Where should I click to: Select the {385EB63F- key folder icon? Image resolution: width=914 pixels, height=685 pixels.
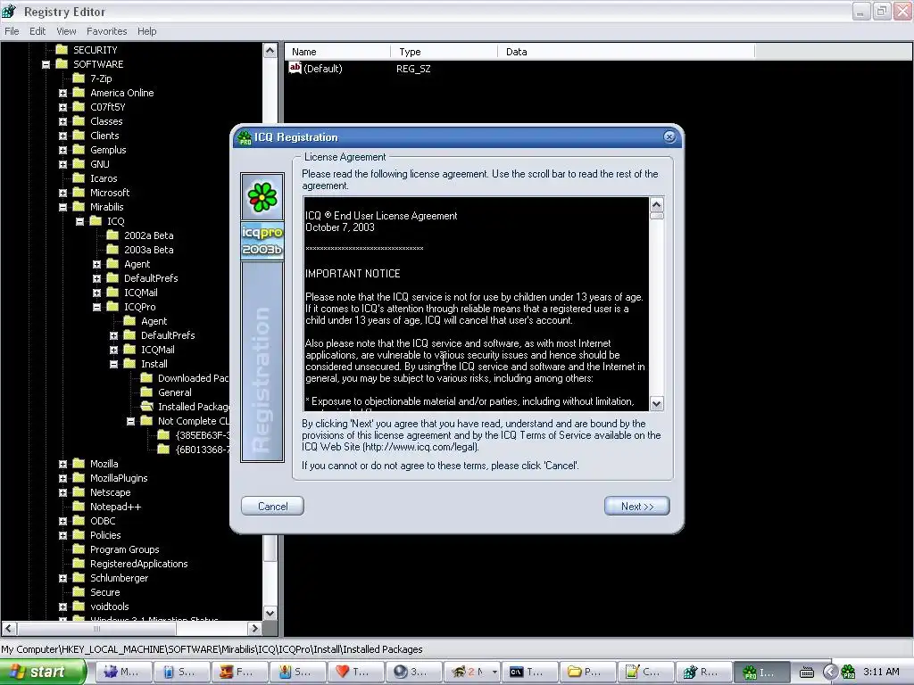[163, 435]
